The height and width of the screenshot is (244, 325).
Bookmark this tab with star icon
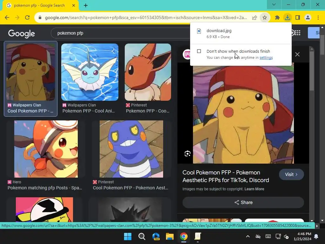click(x=265, y=18)
